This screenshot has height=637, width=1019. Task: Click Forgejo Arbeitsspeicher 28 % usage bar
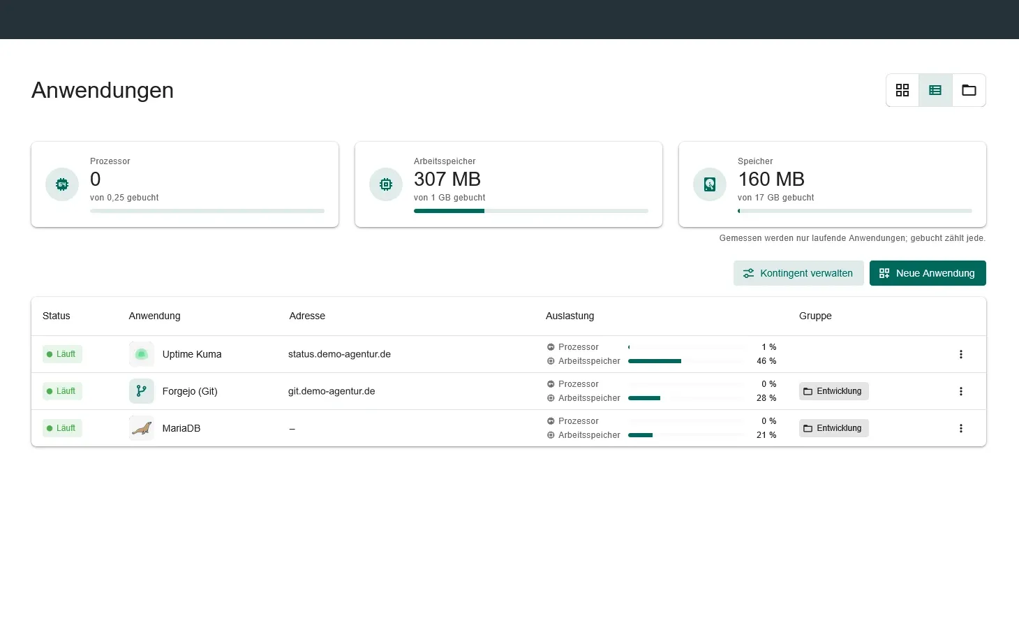tap(687, 398)
